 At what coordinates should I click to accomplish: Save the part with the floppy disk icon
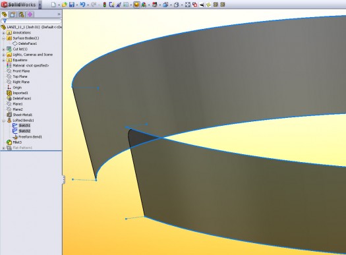72,5
